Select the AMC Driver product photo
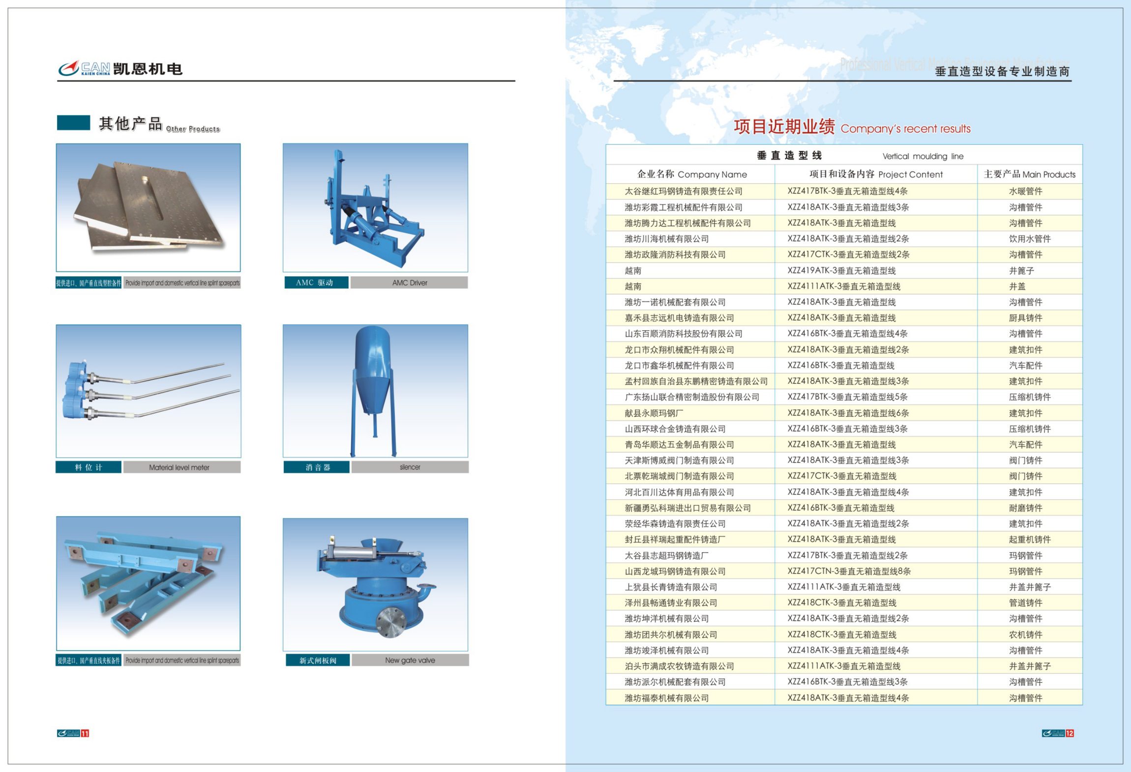The width and height of the screenshot is (1131, 772). 375,207
